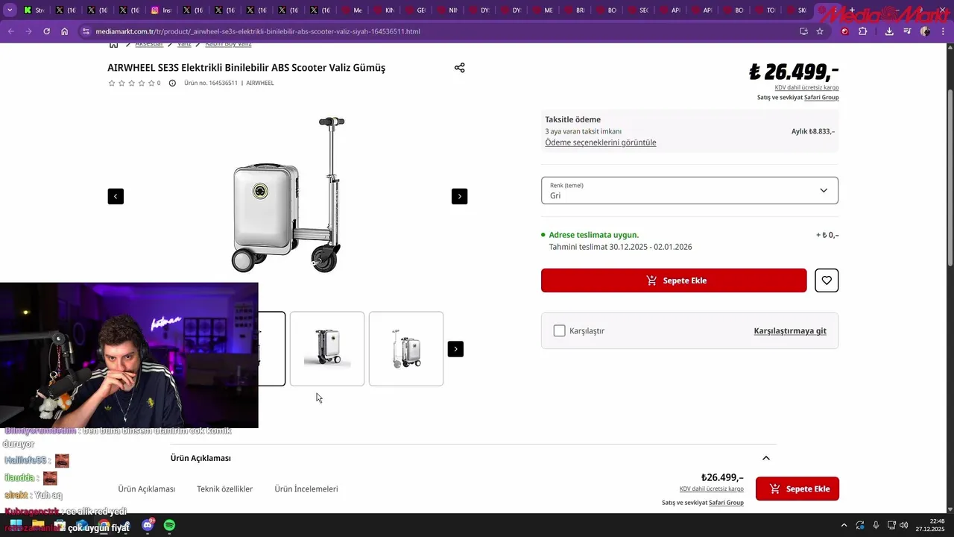Open the Karşılaştırmaya git link
This screenshot has width=954, height=537.
tap(790, 330)
